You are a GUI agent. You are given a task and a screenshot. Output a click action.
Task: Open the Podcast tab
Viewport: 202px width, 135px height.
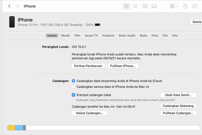pyautogui.click(x=108, y=36)
